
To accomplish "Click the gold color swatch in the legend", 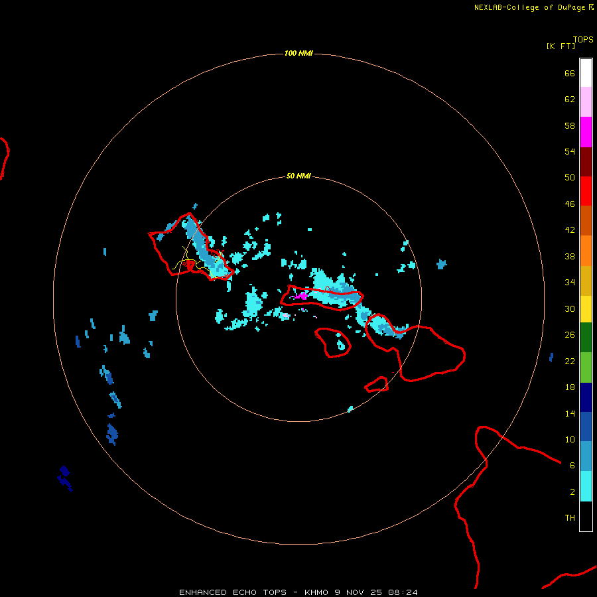I will coord(586,281).
